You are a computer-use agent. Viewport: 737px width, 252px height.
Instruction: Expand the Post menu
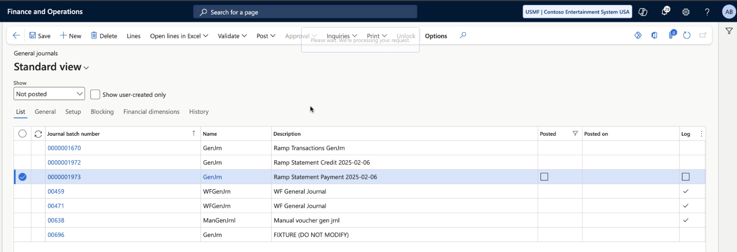coord(266,36)
